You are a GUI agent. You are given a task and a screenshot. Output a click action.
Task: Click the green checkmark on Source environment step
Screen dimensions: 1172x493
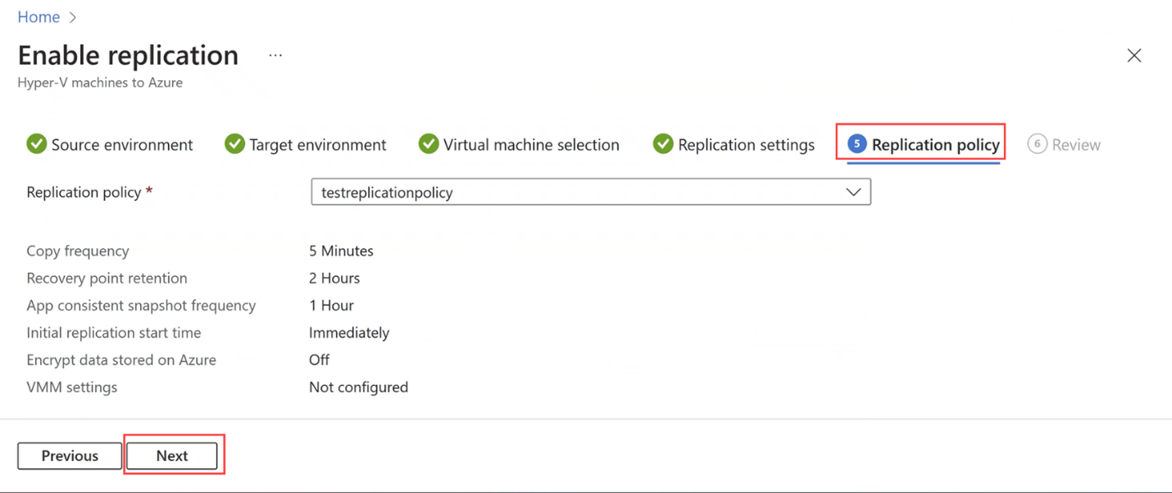click(37, 144)
